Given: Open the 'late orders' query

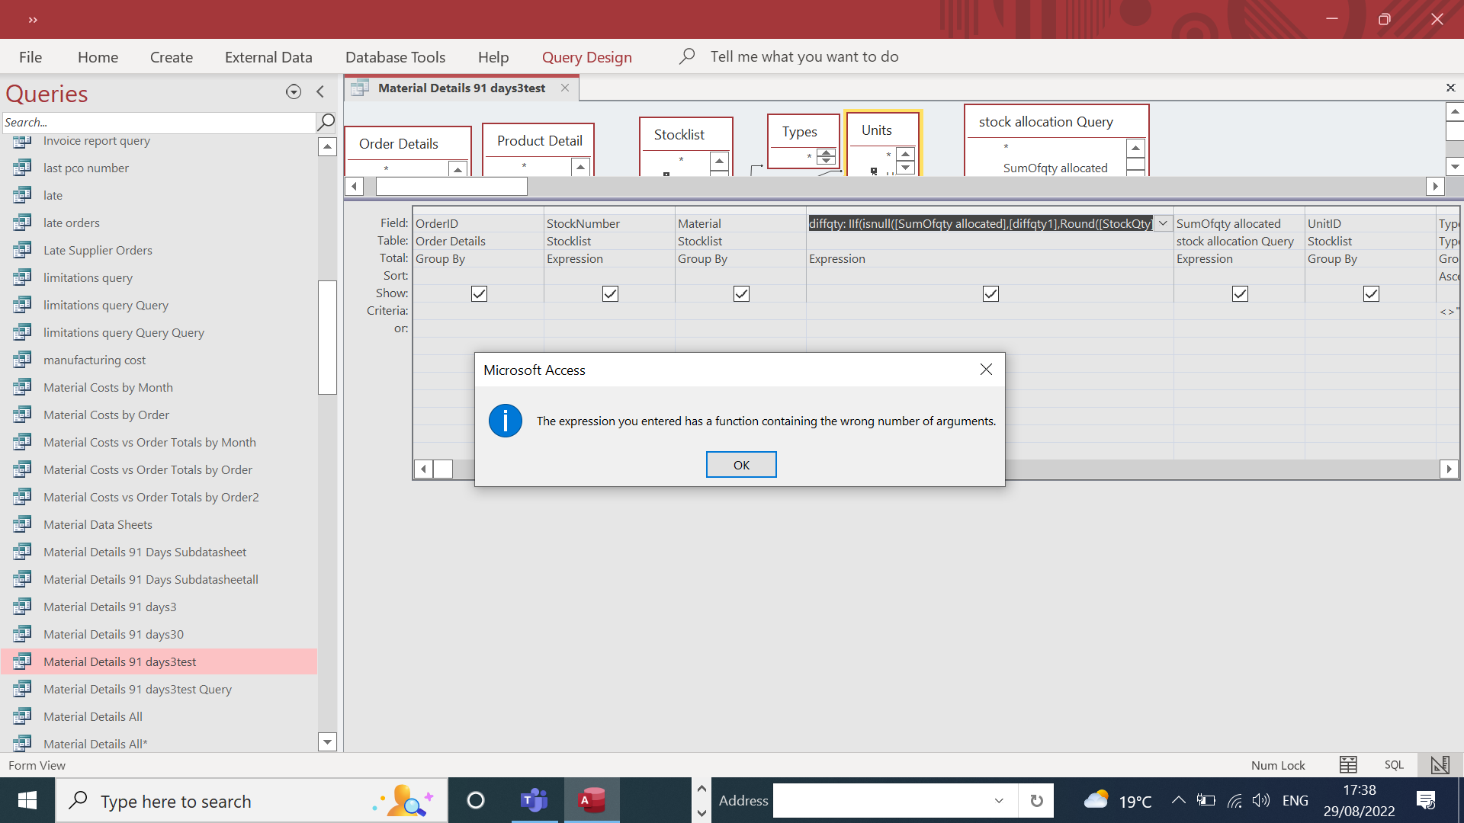Looking at the screenshot, I should coord(72,223).
